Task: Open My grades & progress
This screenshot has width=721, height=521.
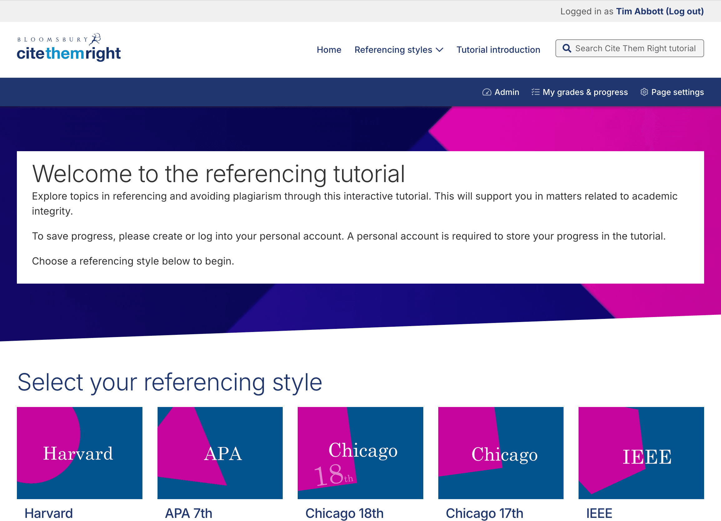Action: [585, 92]
